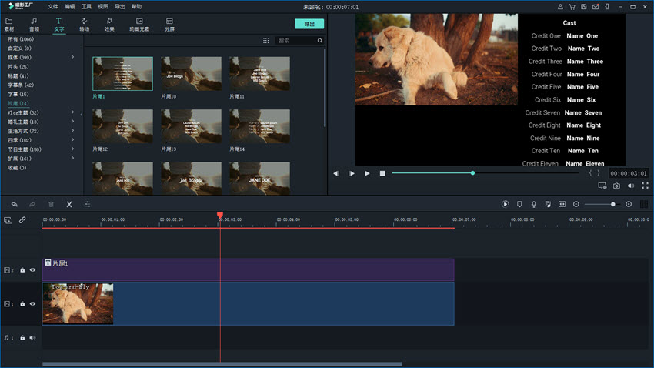The image size is (654, 368).
Task: Switch to the 转场 tab
Action: 84,25
